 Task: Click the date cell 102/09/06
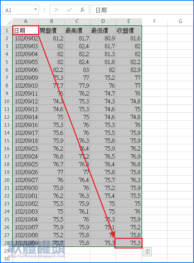[25, 70]
